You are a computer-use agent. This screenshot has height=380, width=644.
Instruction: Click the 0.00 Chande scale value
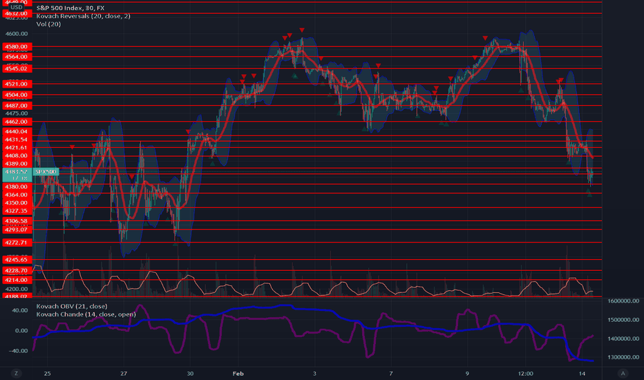(x=21, y=330)
